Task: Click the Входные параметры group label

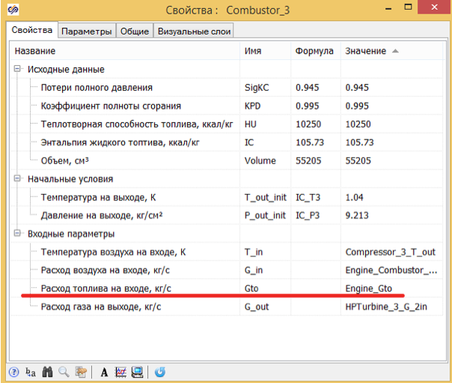Action: point(71,234)
